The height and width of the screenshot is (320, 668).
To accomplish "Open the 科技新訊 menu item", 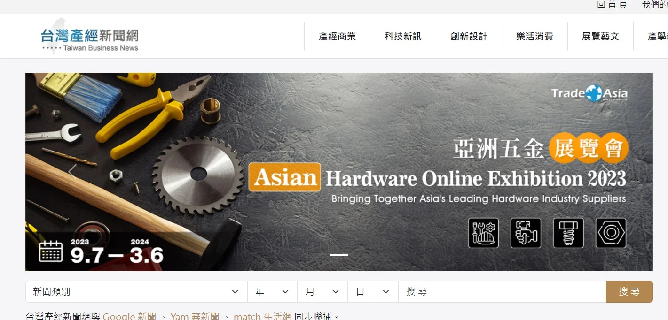I will tap(403, 37).
